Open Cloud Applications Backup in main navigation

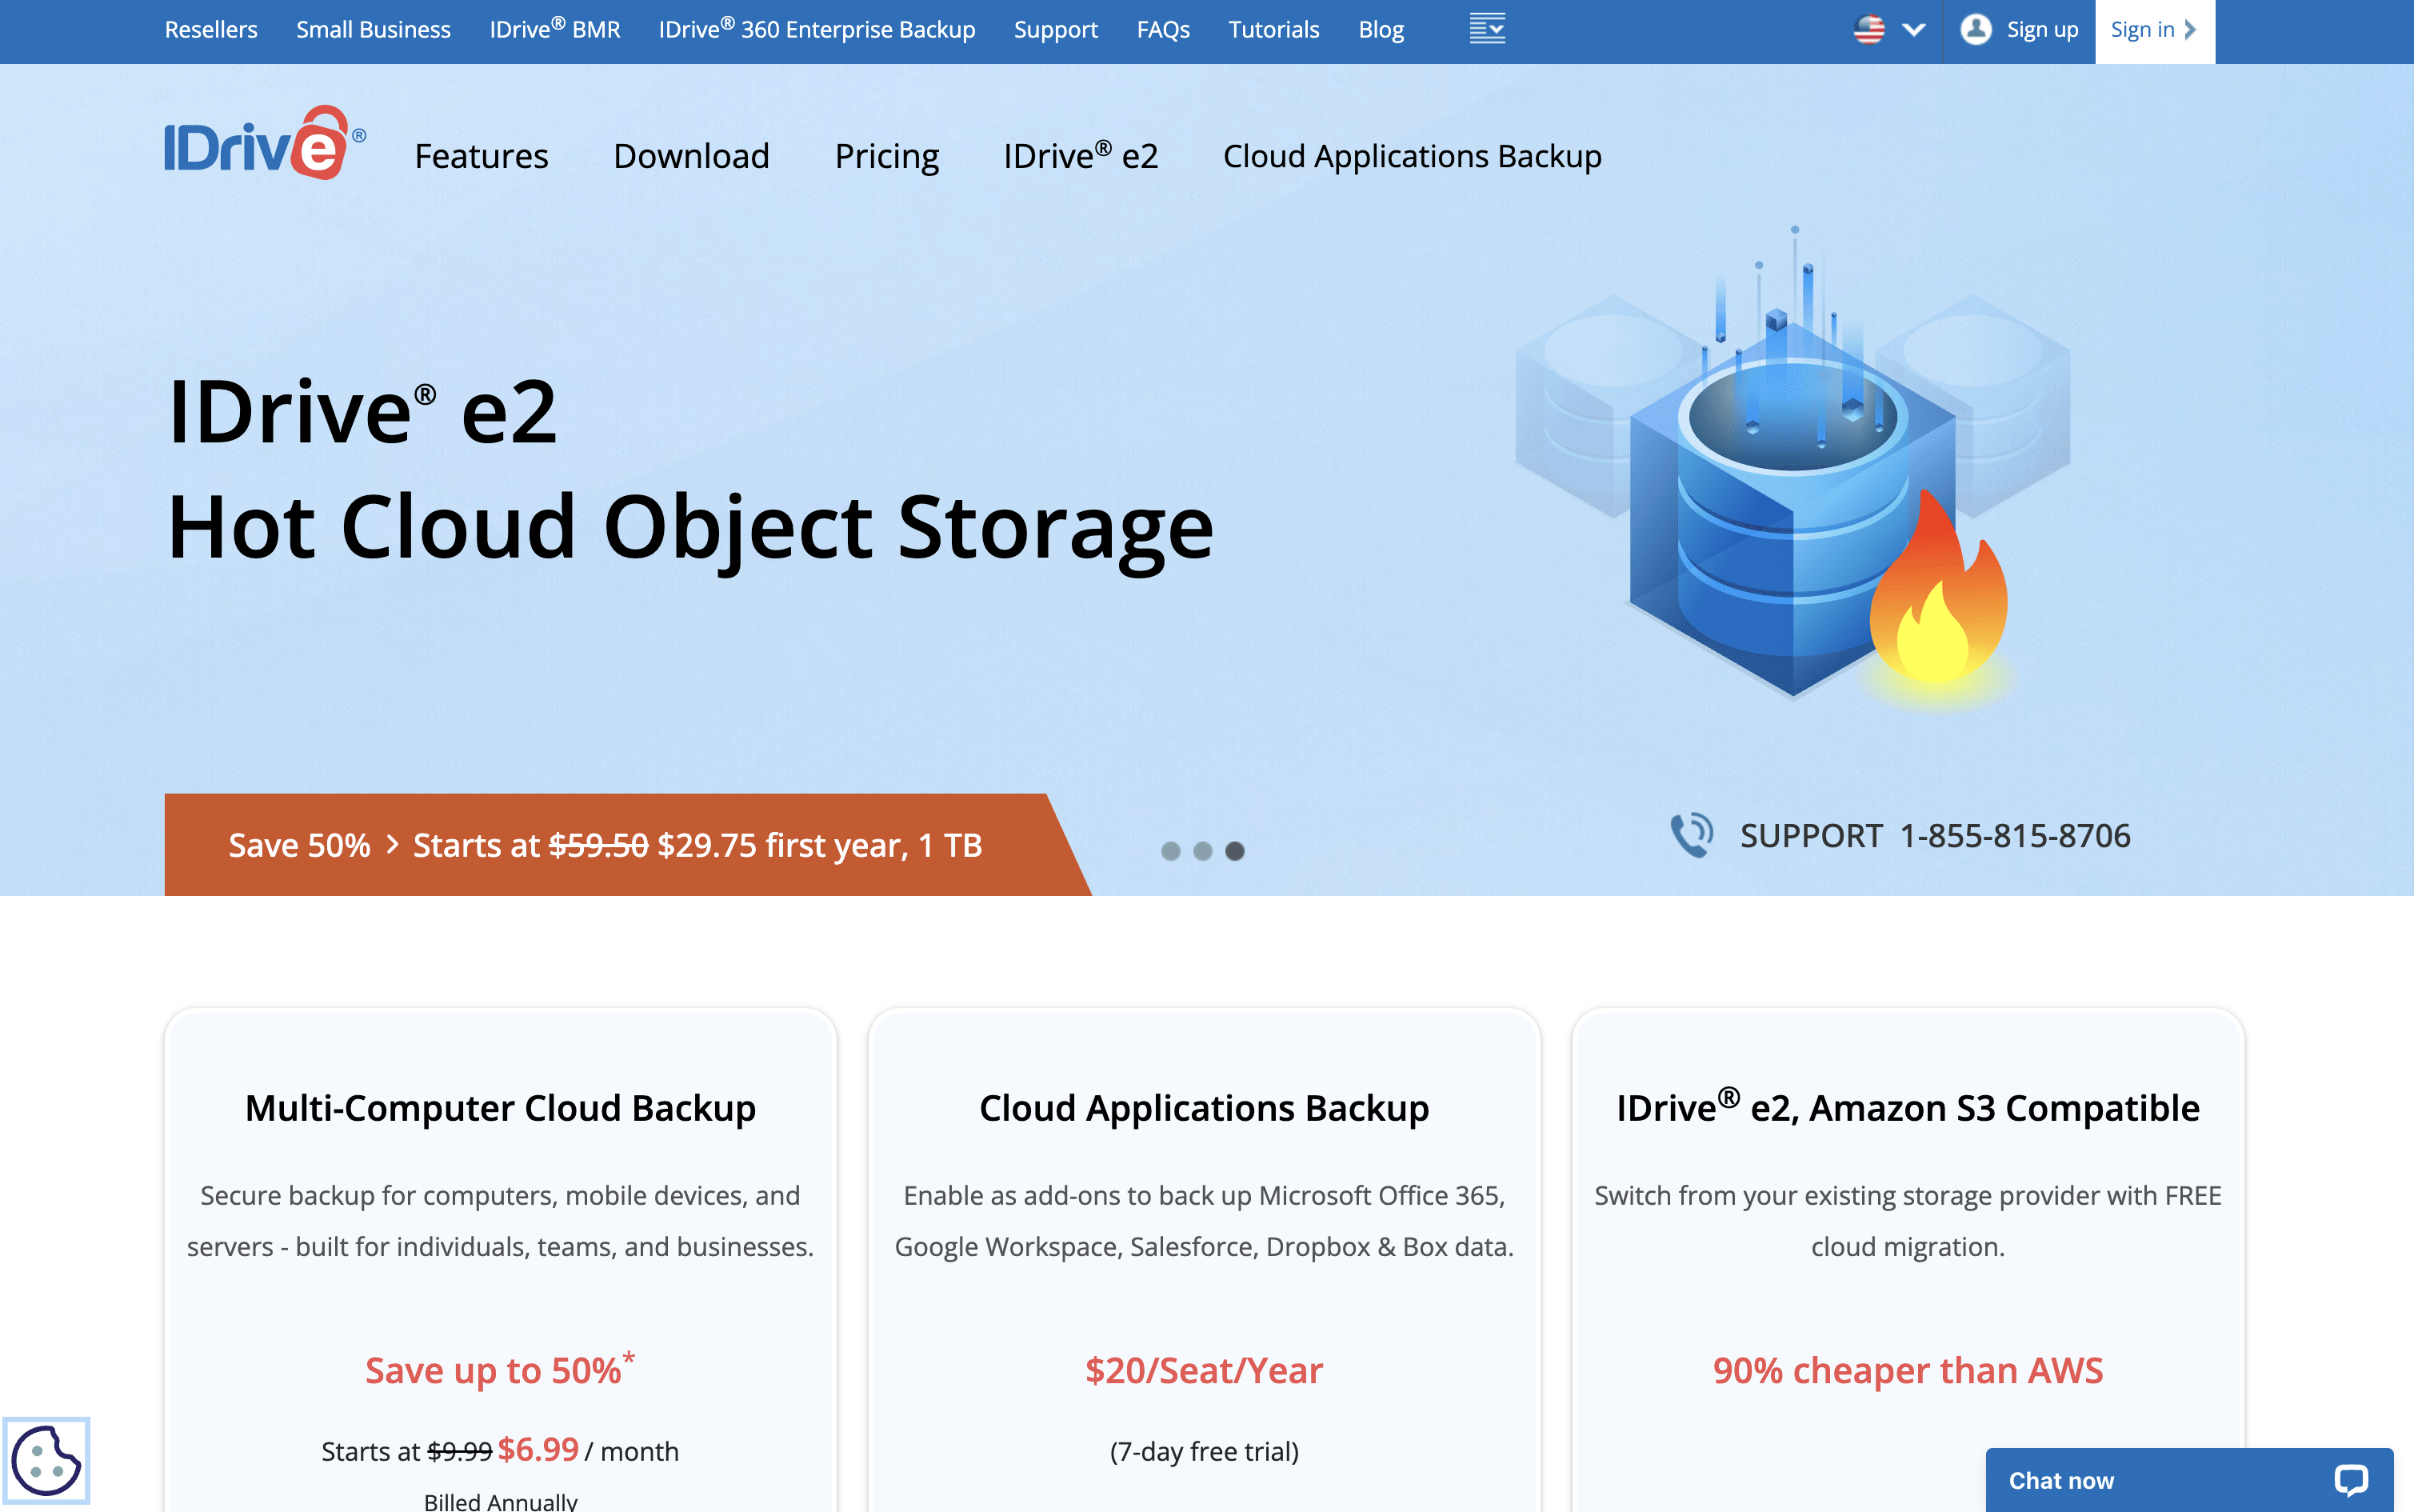click(1413, 157)
